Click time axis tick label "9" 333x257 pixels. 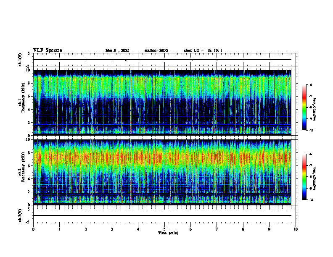pyautogui.click(x=269, y=229)
